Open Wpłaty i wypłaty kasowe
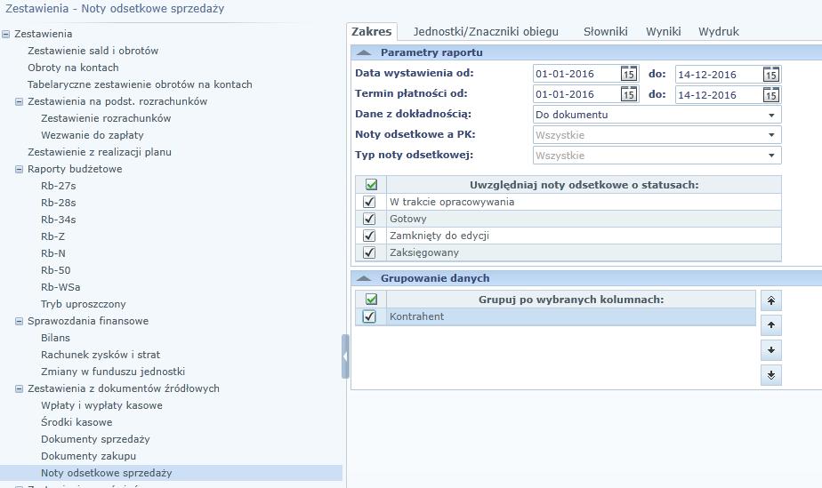 [101, 405]
